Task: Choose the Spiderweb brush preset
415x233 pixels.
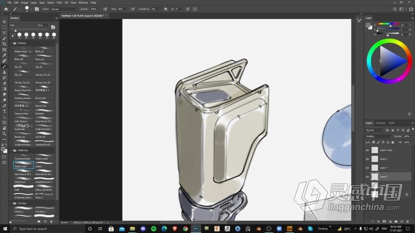Action: (23, 128)
